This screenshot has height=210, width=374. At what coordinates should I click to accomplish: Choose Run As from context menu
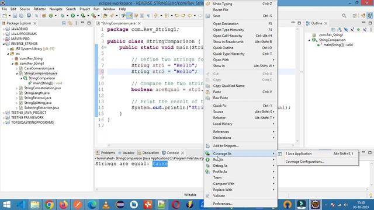(x=241, y=160)
